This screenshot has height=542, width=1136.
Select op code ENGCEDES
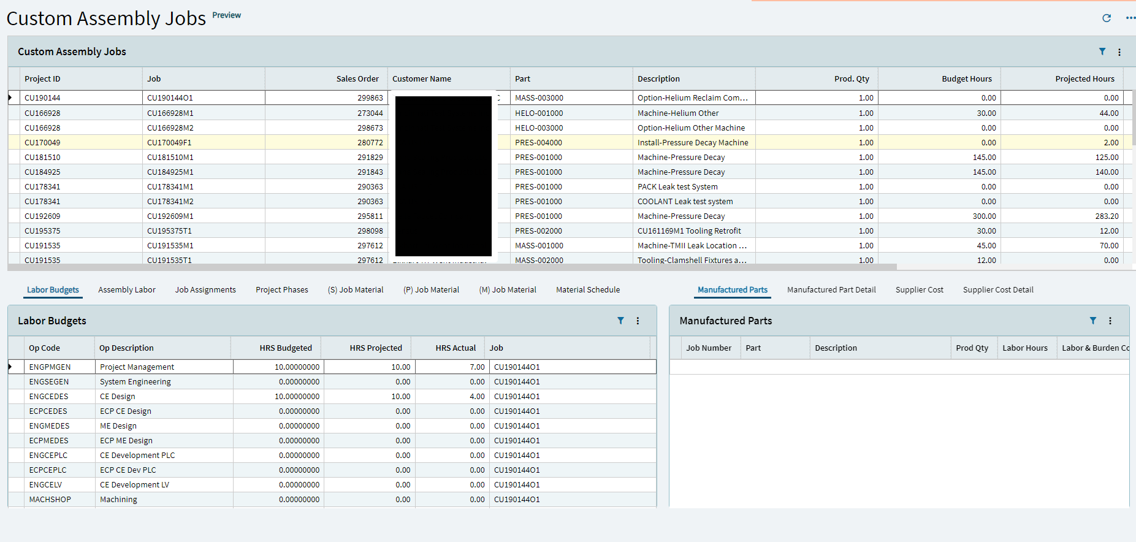coord(59,396)
